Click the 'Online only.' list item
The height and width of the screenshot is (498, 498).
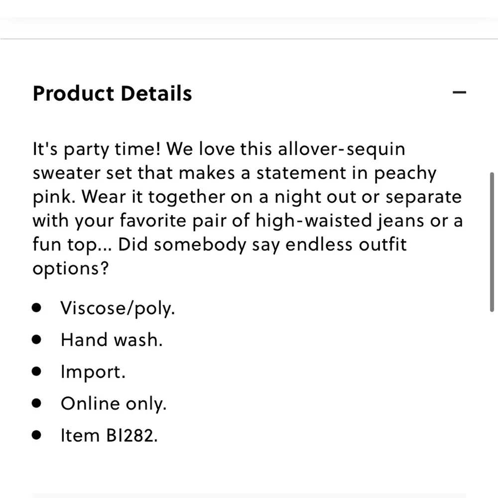click(x=113, y=404)
